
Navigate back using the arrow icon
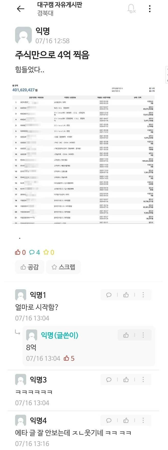point(20,8)
